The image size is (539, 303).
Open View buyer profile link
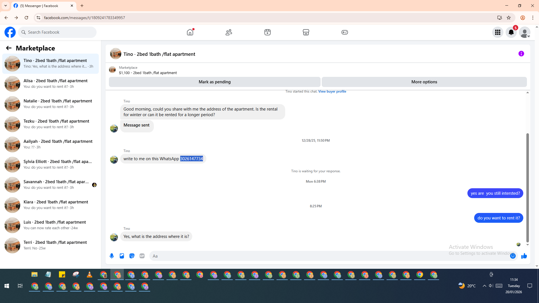click(x=332, y=91)
